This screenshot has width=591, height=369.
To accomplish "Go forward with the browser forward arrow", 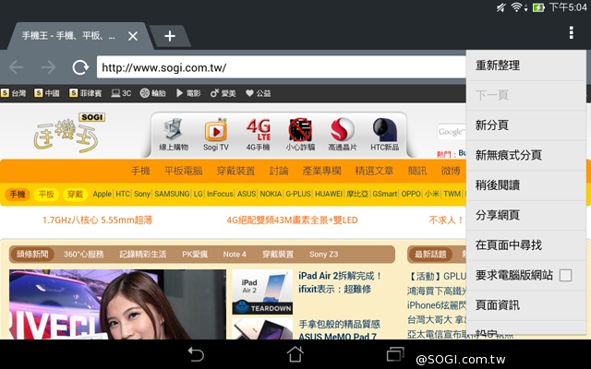I will [48, 67].
